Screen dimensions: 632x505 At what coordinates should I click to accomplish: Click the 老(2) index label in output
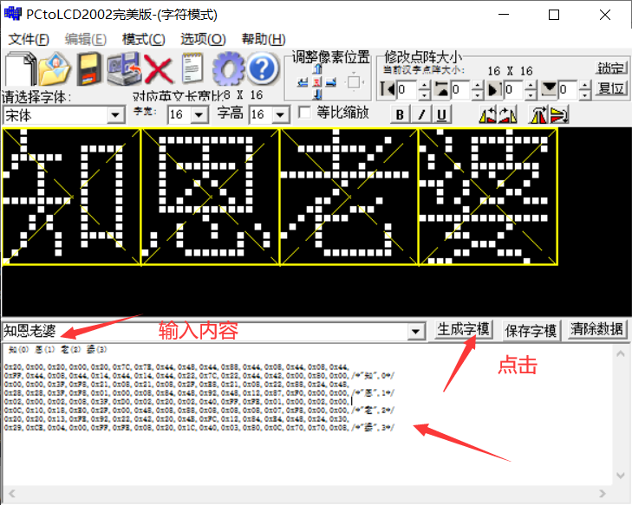coord(70,349)
